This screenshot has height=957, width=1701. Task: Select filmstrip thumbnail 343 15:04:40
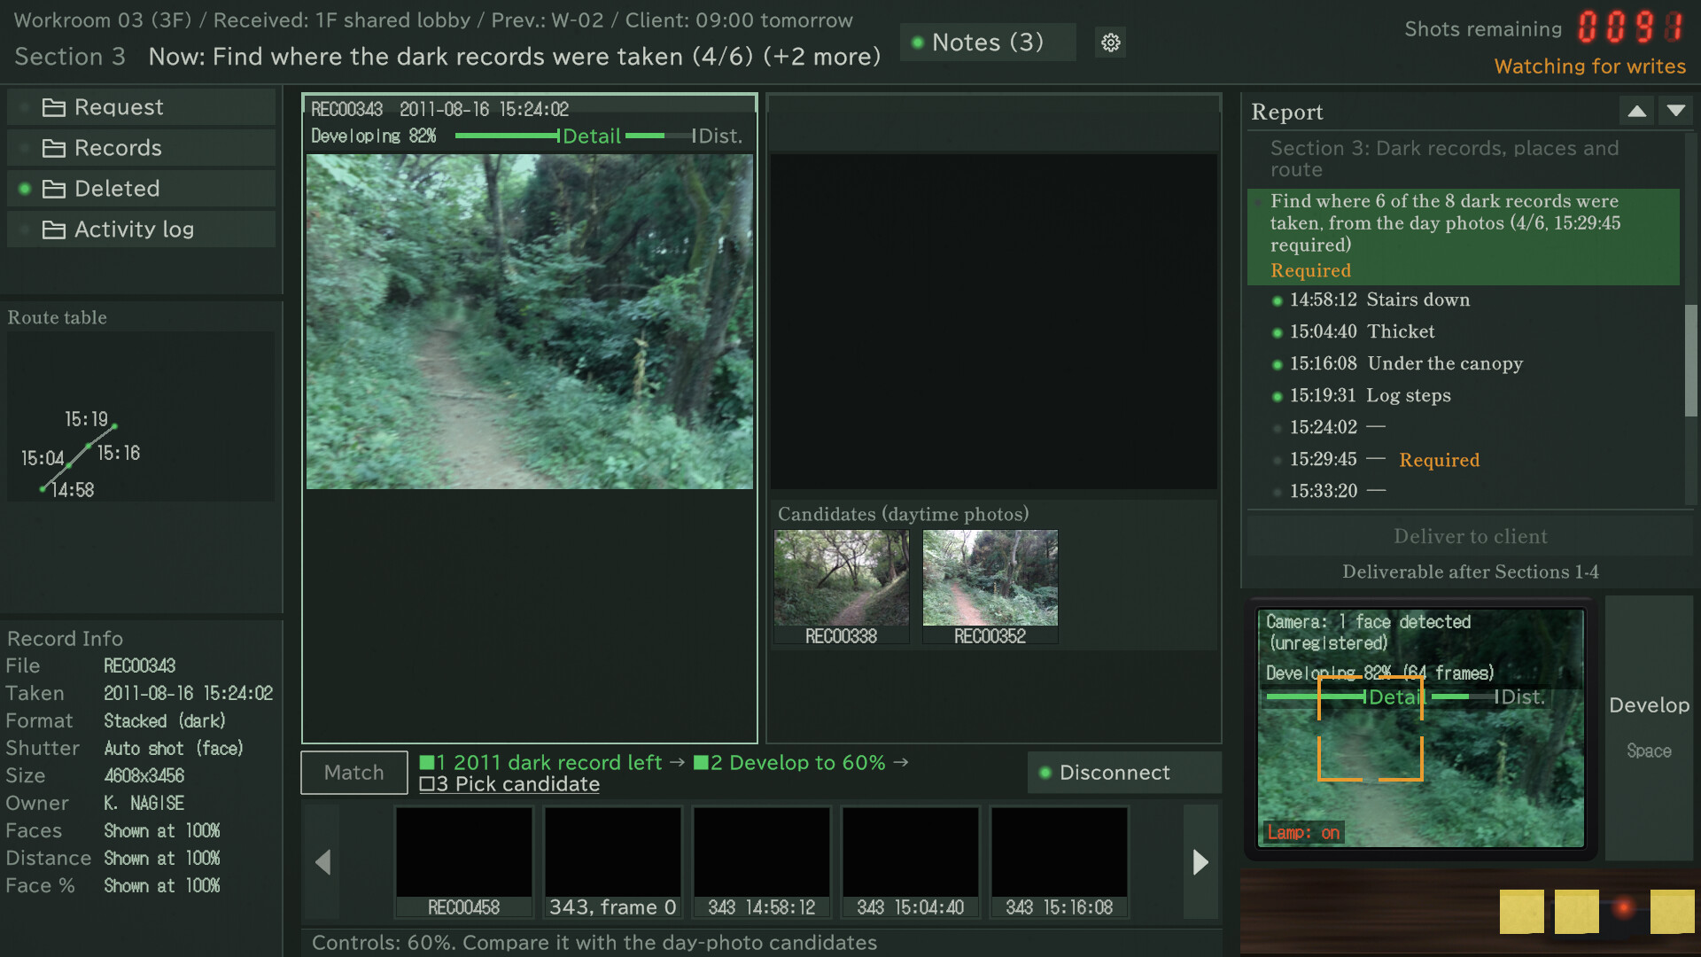coord(911,861)
